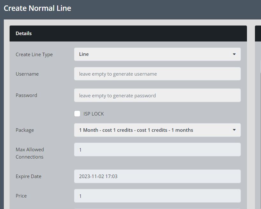
Task: Expand the Package selection dropdown
Action: (x=157, y=130)
